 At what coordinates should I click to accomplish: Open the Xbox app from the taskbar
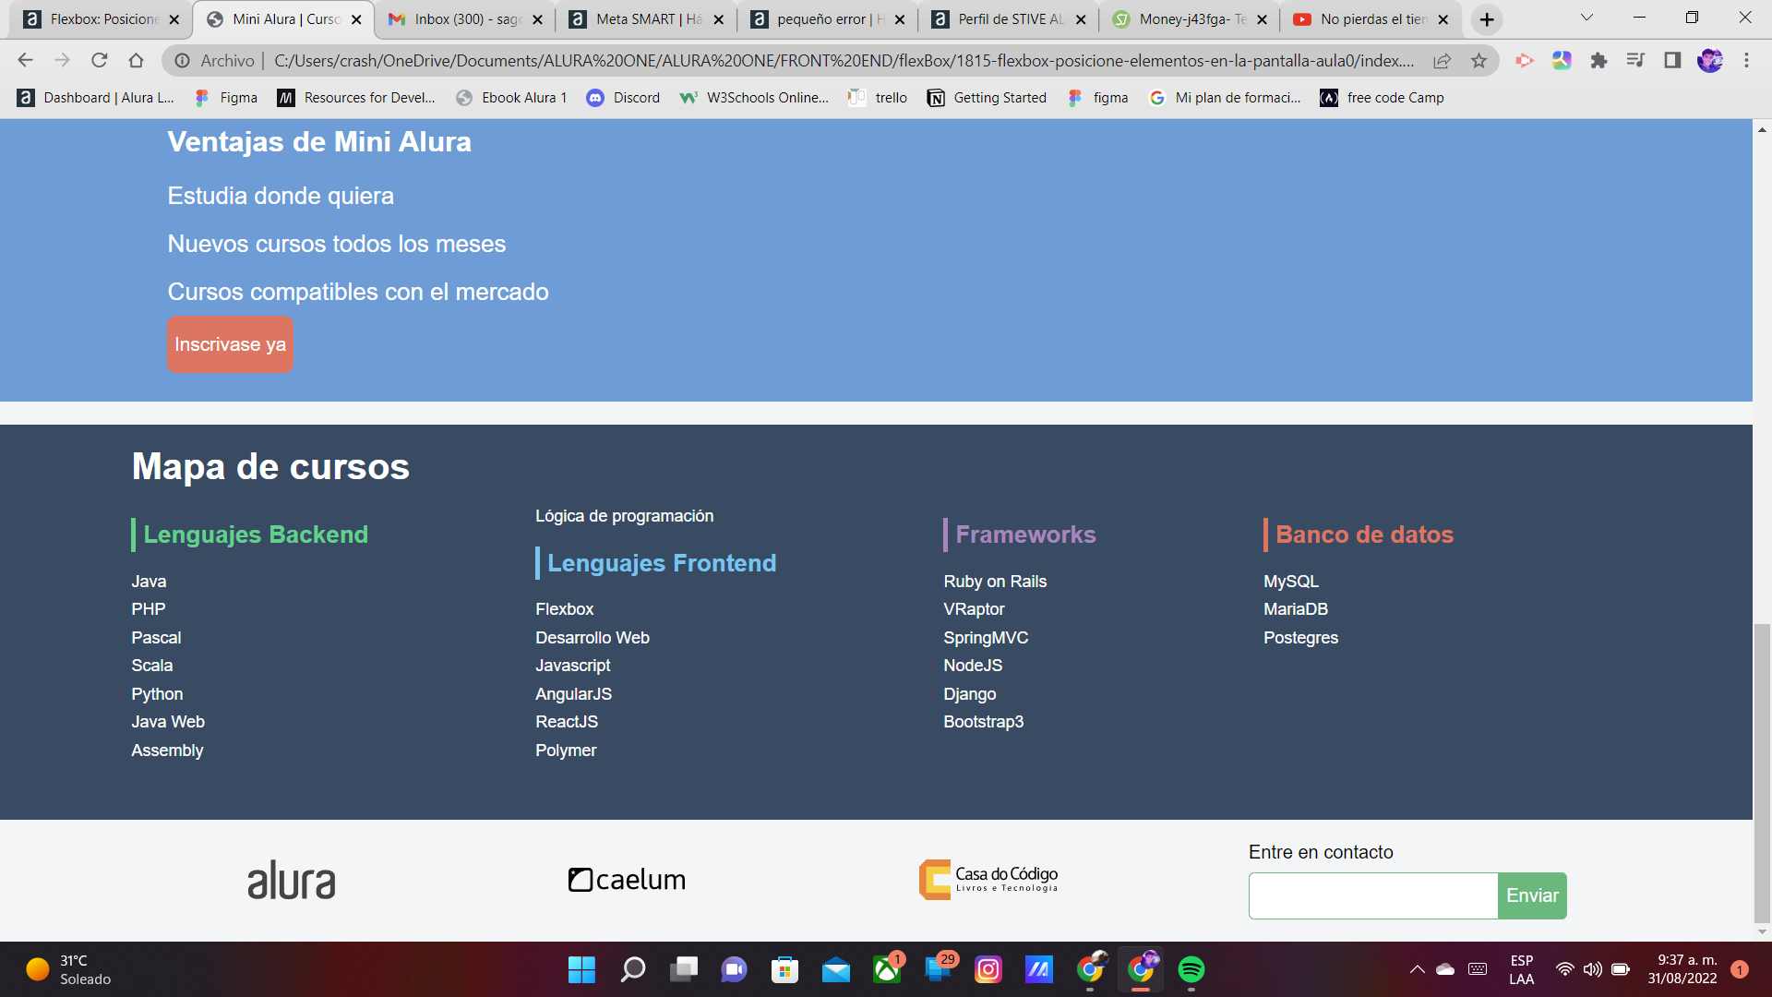[x=887, y=969]
